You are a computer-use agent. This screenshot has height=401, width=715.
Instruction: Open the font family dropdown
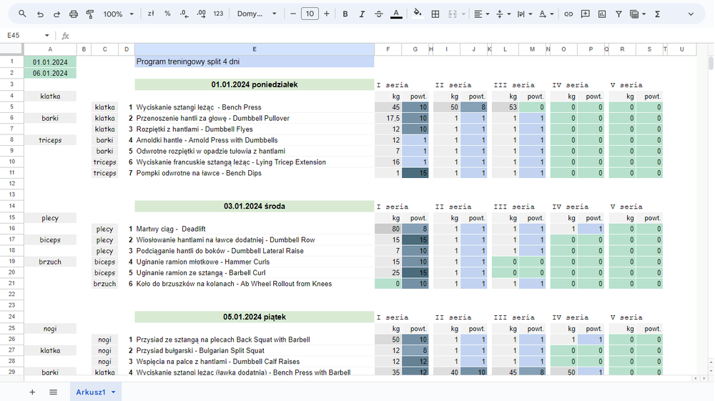(x=257, y=14)
